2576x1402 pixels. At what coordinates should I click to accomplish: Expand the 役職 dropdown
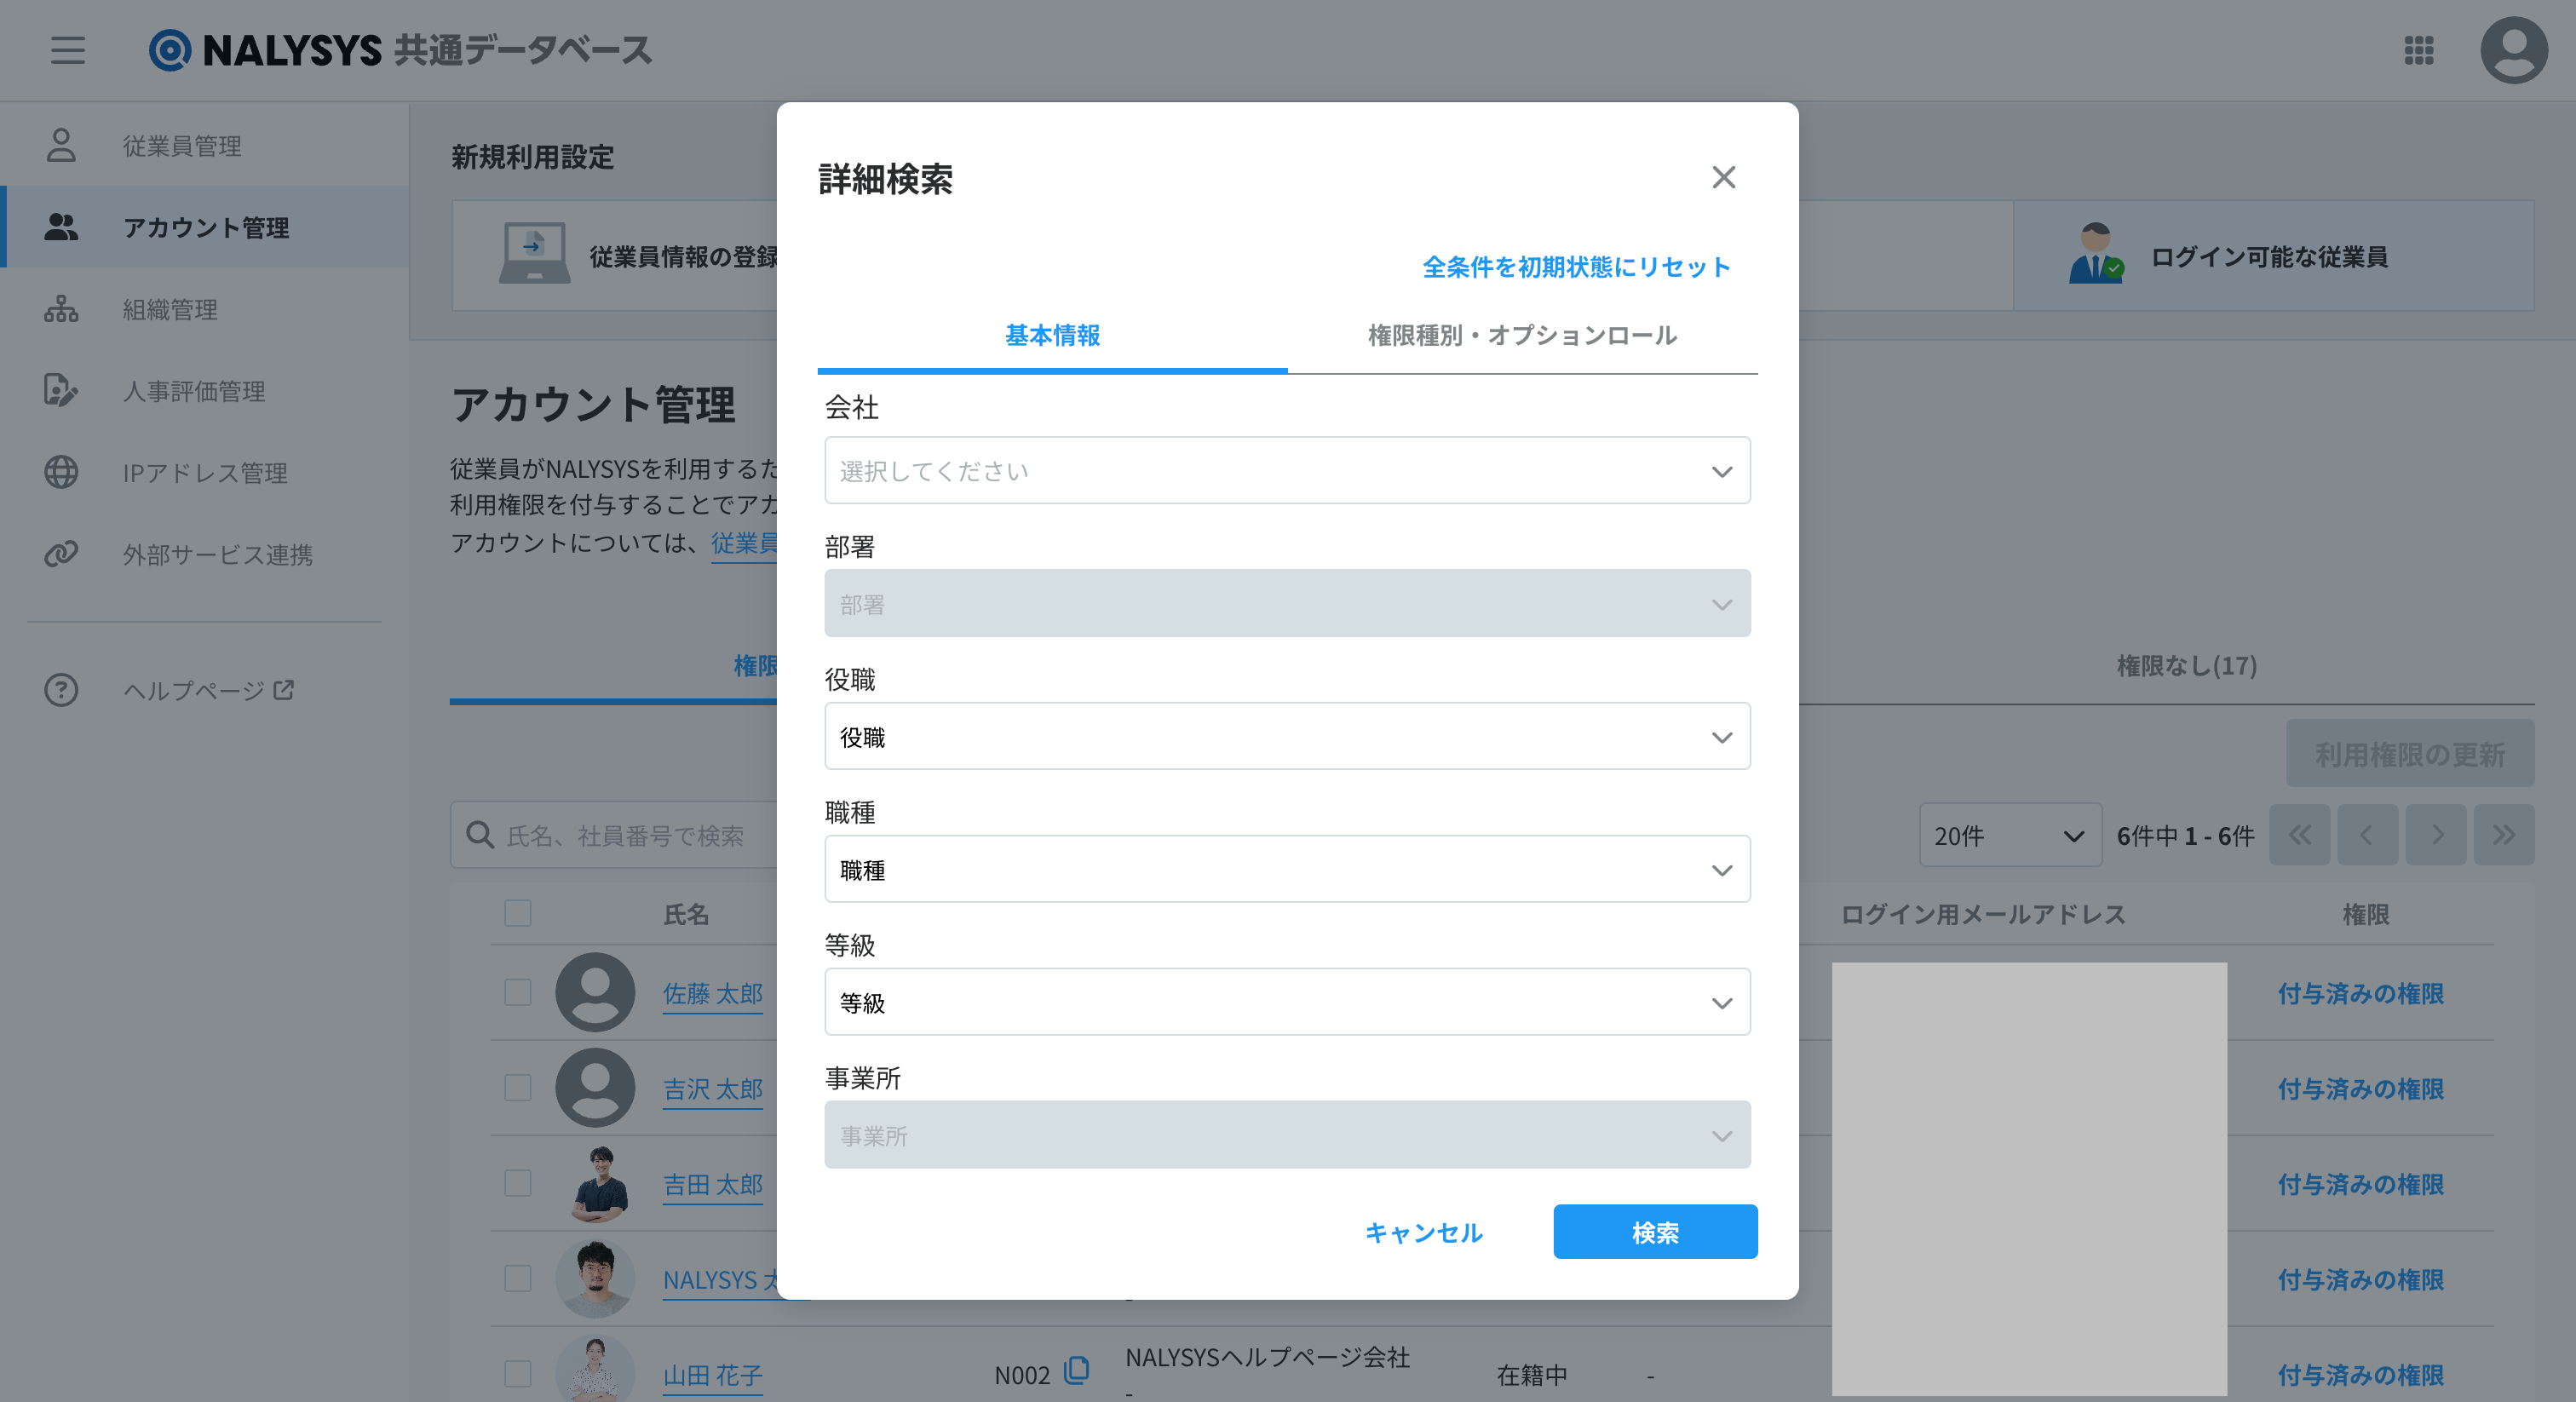pos(1286,737)
